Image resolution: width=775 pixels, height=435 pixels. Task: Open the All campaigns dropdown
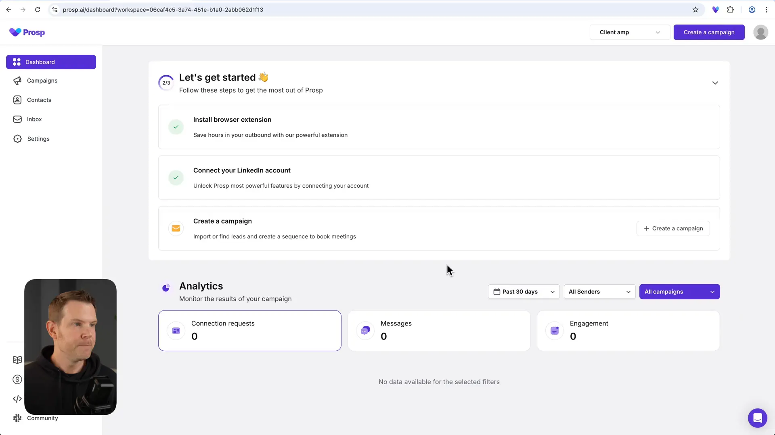pyautogui.click(x=679, y=292)
